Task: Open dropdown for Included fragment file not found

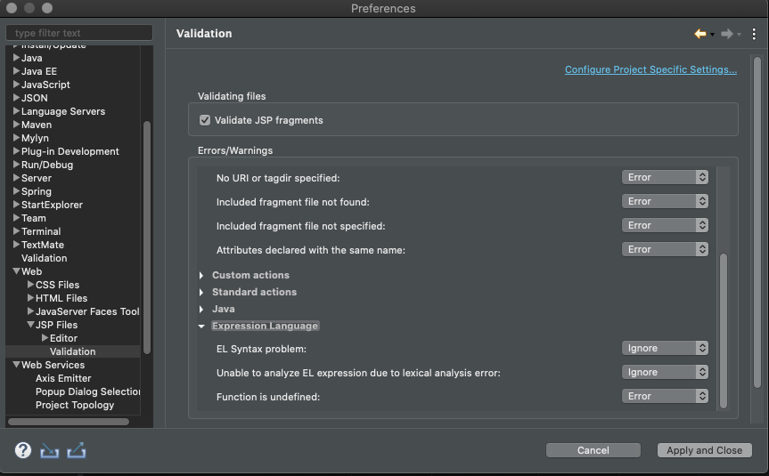Action: click(x=665, y=202)
